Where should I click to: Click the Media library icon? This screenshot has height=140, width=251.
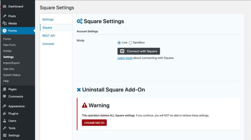click(5, 24)
